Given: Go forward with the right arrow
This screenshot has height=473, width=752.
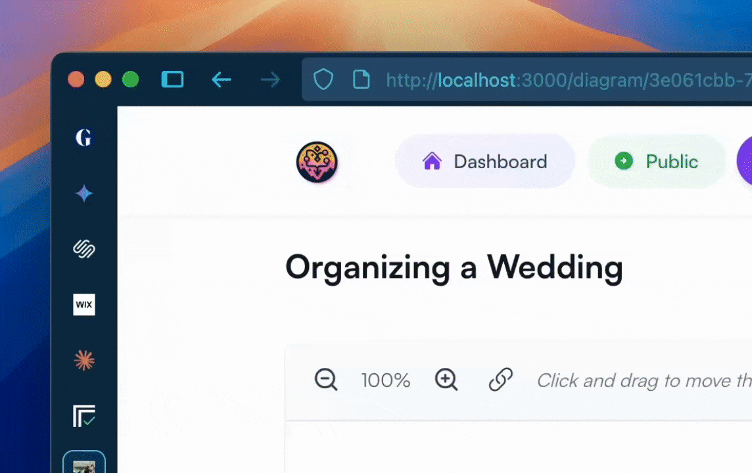Looking at the screenshot, I should 270,80.
